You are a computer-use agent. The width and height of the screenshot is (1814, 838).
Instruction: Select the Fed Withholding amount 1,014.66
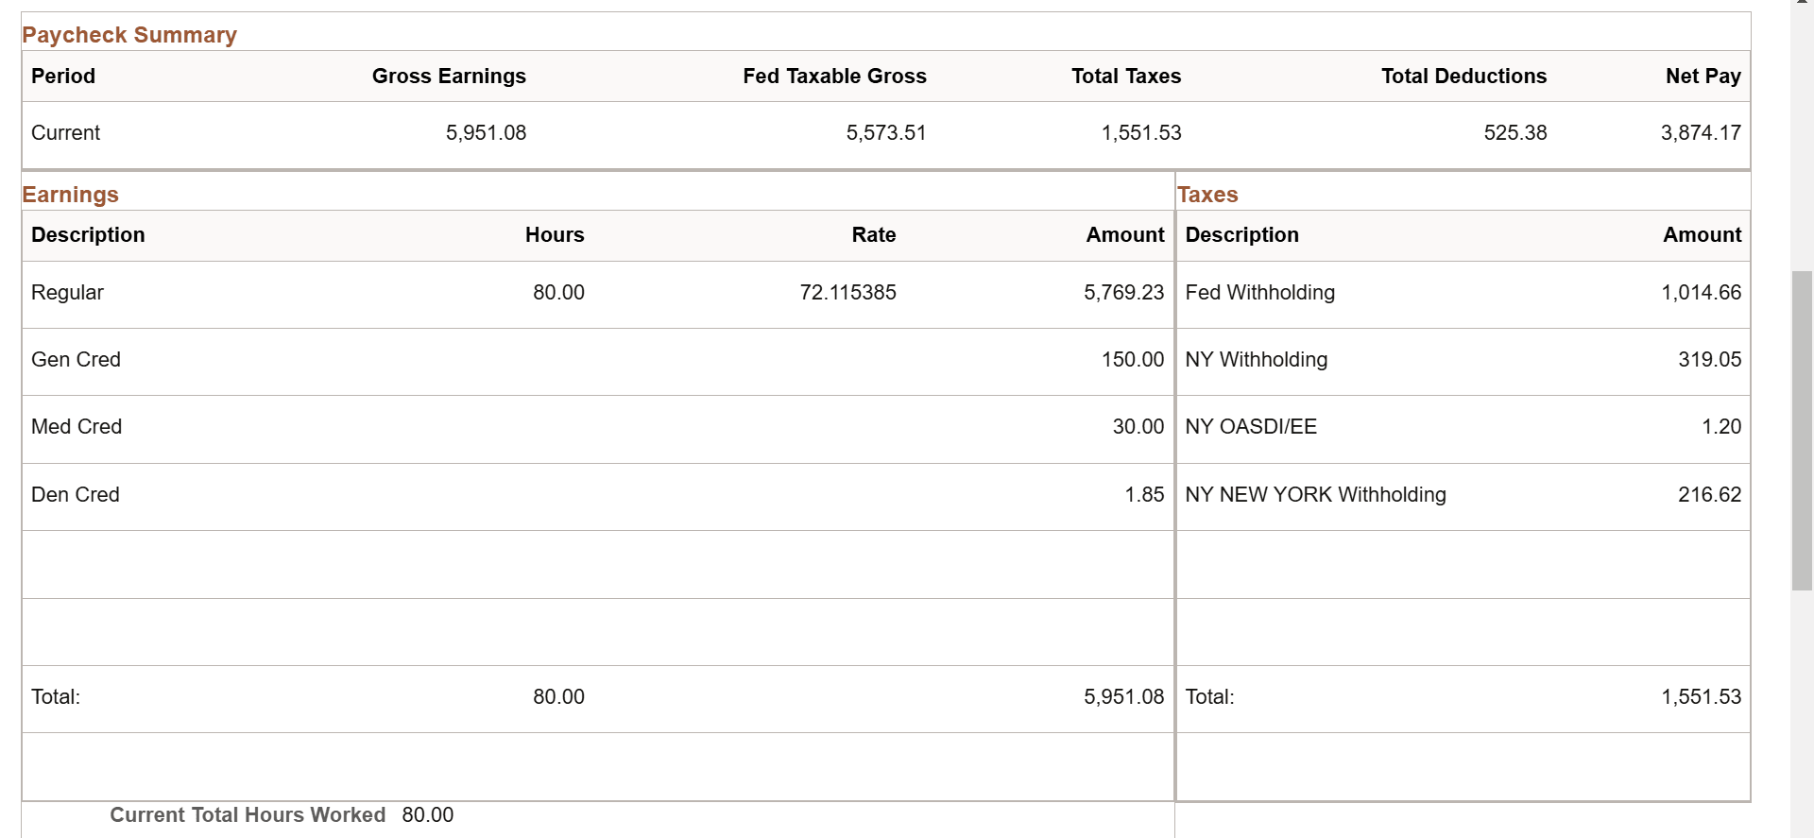[x=1701, y=293]
